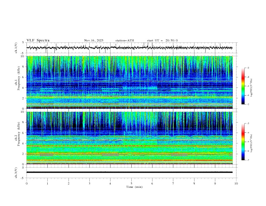The width and height of the screenshot is (266, 206).
Task: Click time axis tick label "9"
Action: click(215, 183)
